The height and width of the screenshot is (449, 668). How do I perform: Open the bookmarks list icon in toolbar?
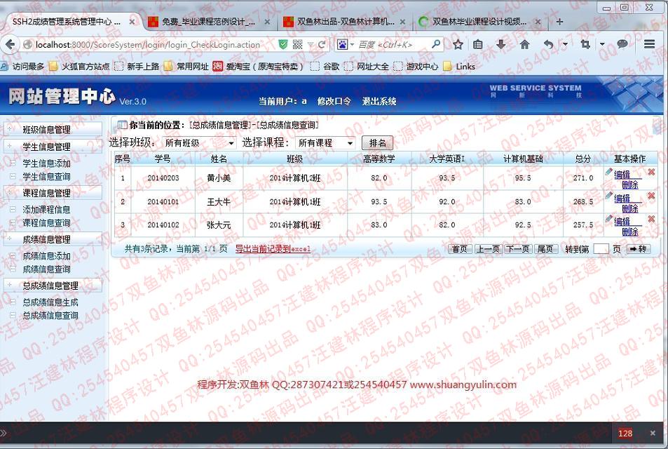point(478,44)
